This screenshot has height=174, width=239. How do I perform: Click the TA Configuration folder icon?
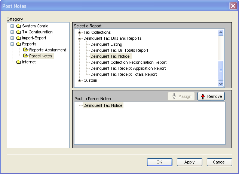(x=18, y=32)
